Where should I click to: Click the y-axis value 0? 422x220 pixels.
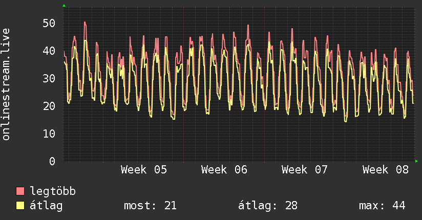click(x=52, y=161)
